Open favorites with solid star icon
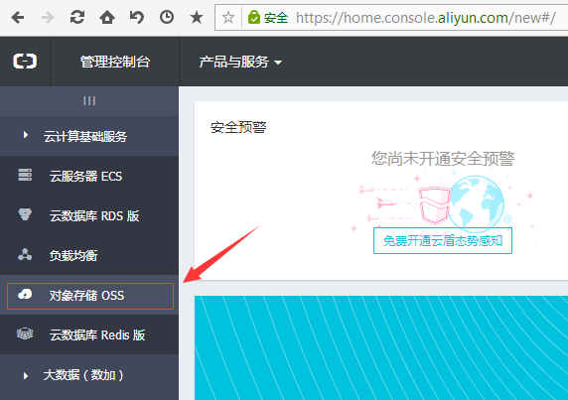 pos(197,17)
